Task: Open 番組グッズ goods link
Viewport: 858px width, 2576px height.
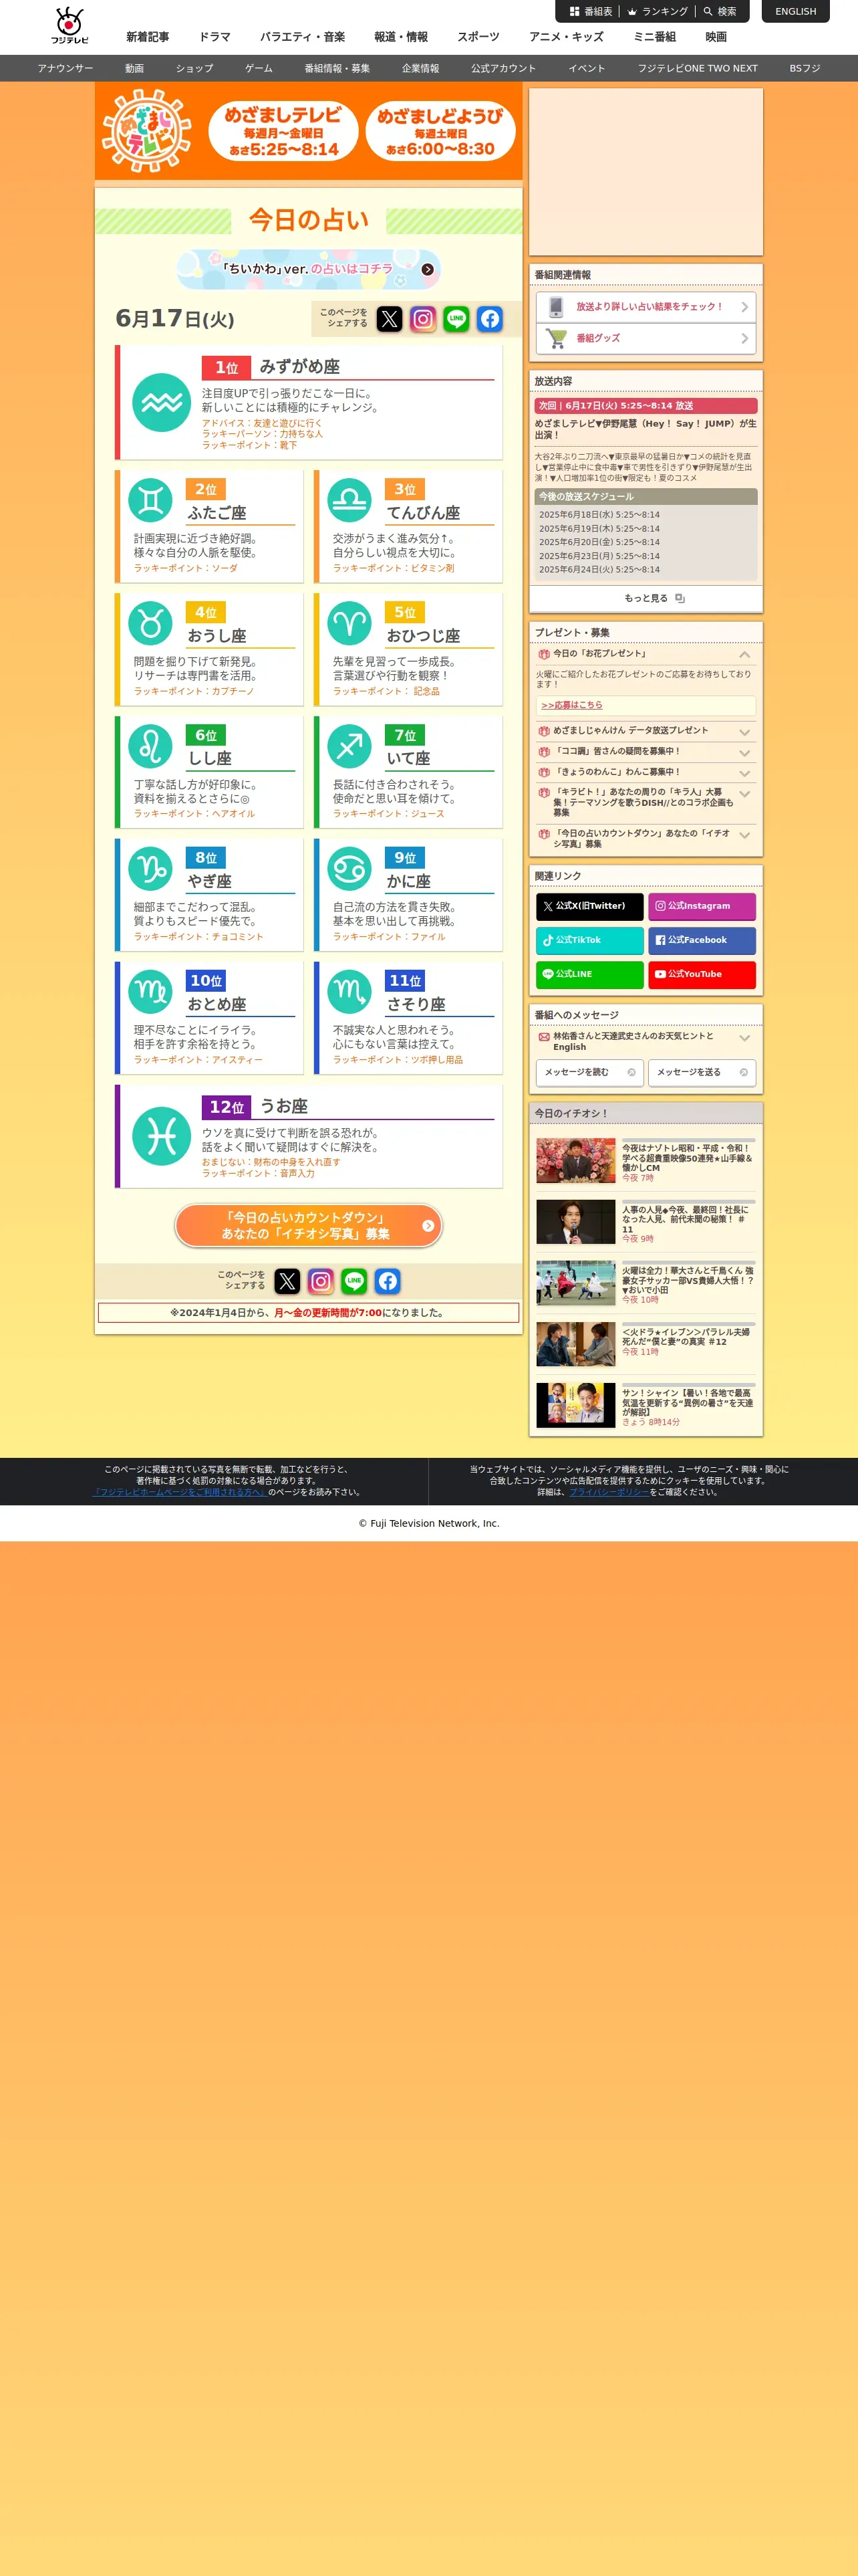Action: point(646,339)
